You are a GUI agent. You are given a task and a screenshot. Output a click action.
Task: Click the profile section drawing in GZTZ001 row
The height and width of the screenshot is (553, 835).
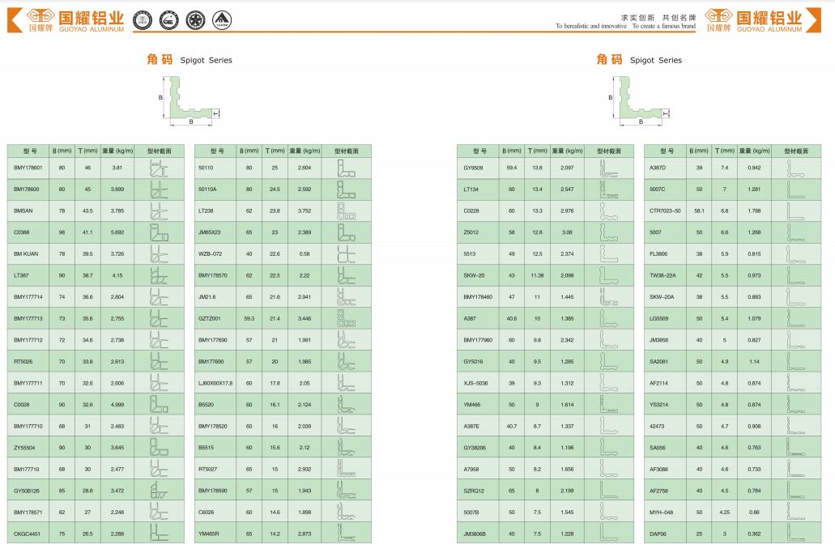pyautogui.click(x=346, y=318)
